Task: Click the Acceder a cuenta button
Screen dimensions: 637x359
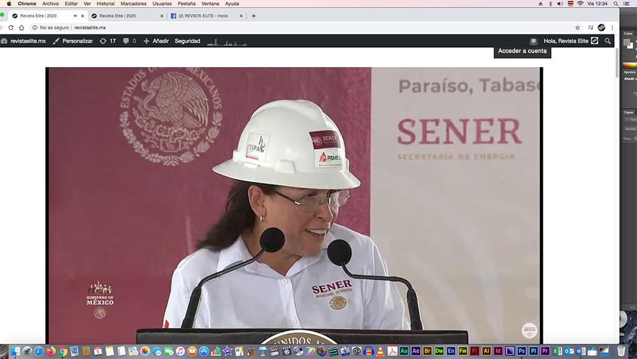Action: [x=522, y=51]
